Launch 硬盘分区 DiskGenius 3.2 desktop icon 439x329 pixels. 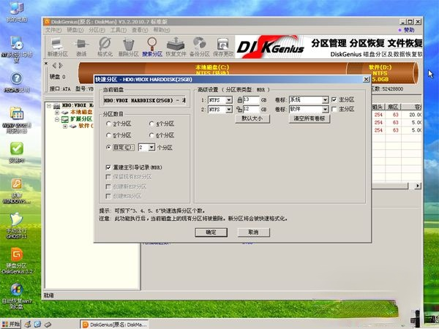(x=17, y=261)
